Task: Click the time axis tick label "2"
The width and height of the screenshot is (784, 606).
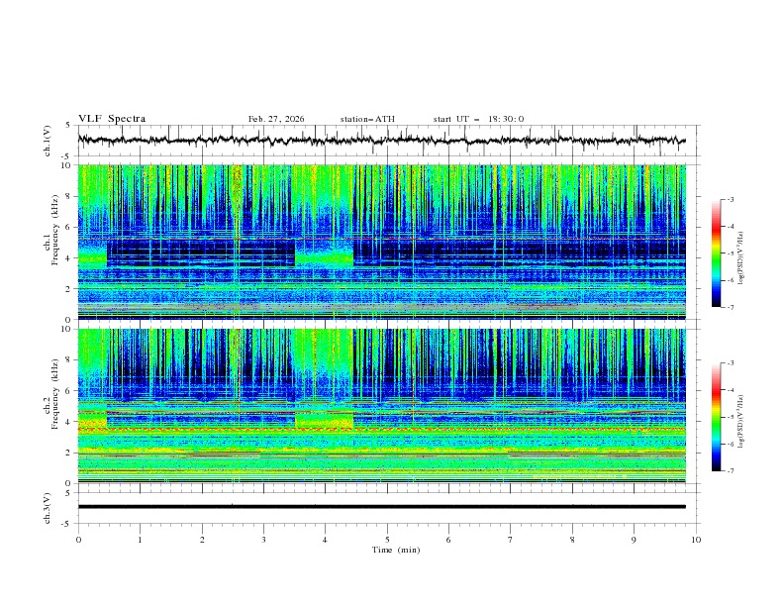Action: 202,540
